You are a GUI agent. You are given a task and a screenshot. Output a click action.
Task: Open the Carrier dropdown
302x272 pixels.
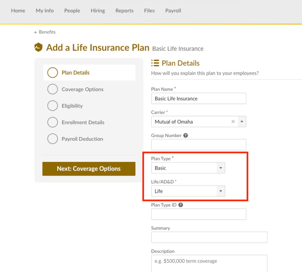pyautogui.click(x=242, y=122)
